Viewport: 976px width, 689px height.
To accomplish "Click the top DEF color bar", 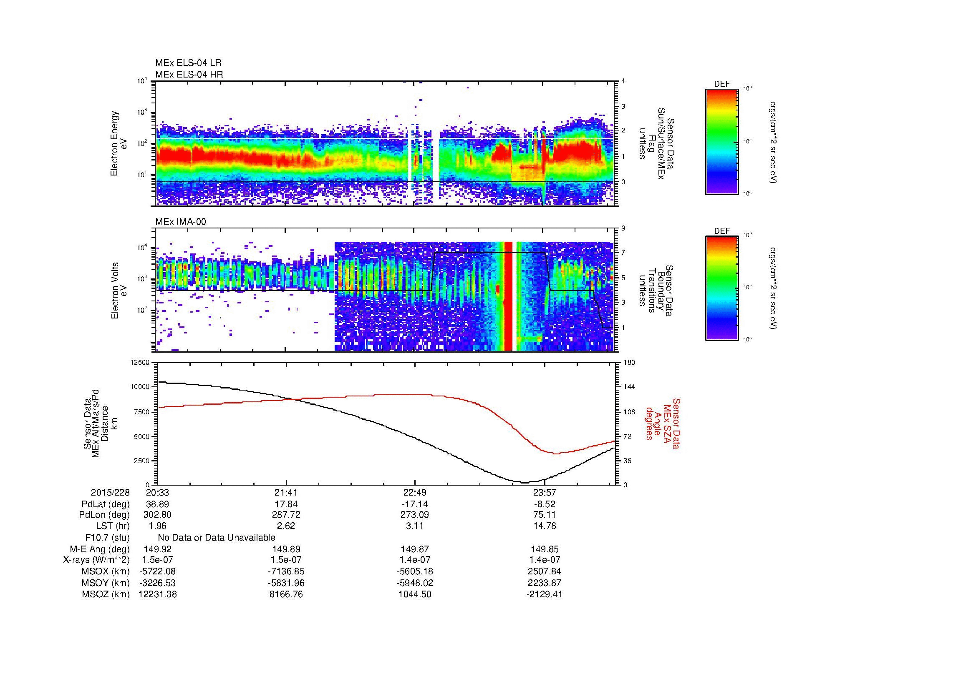I will click(722, 141).
